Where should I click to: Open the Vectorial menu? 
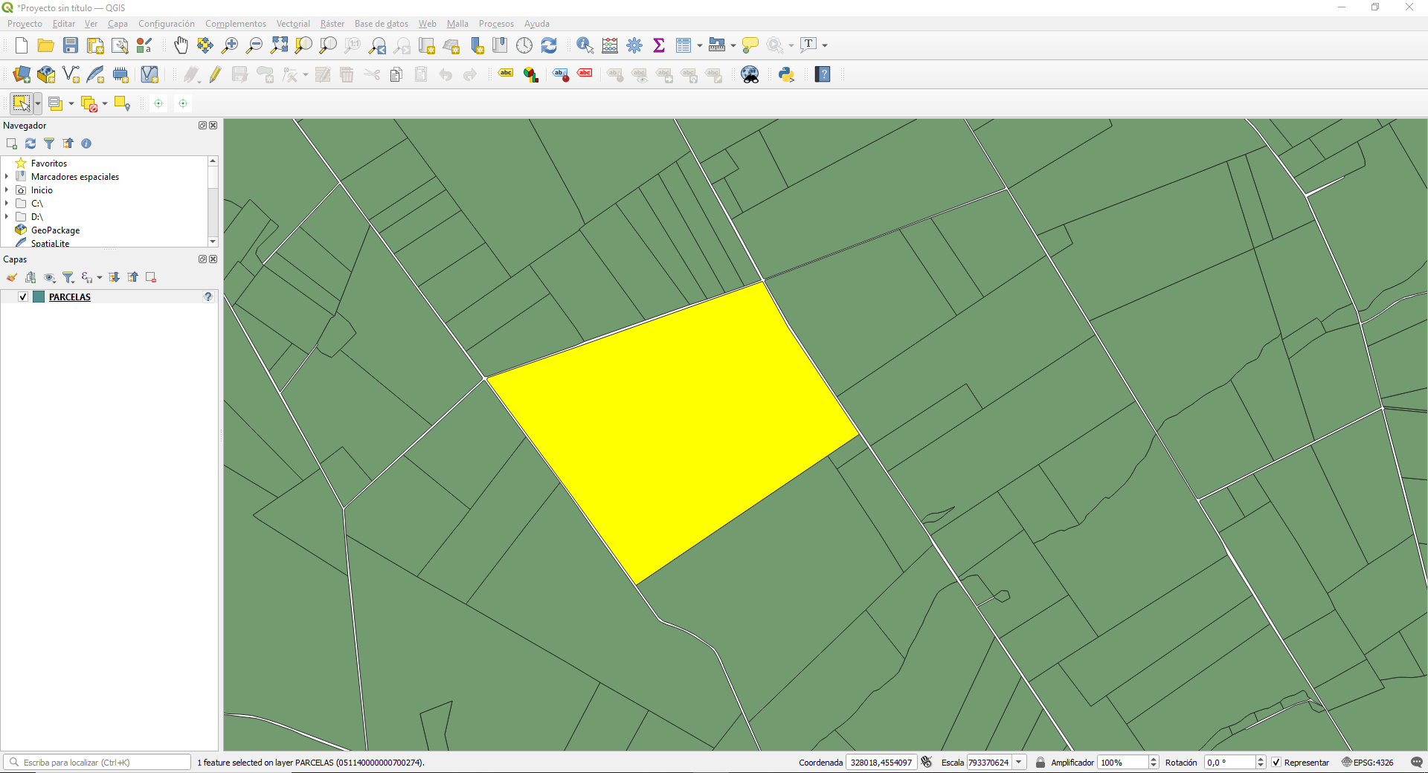[293, 23]
